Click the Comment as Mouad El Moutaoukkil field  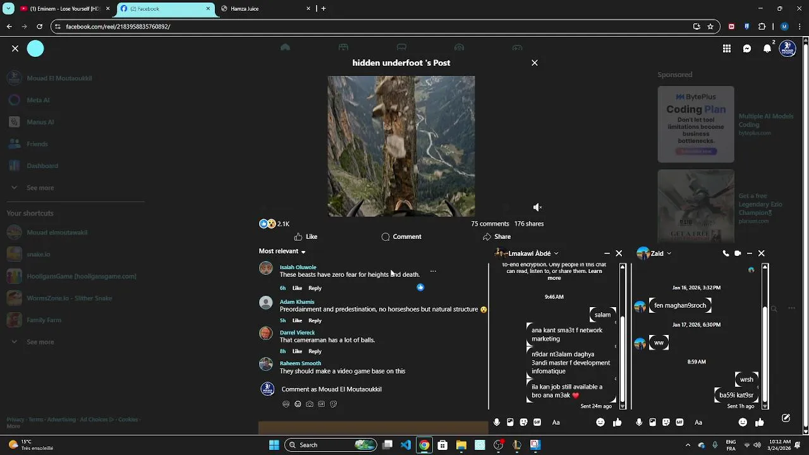point(331,389)
